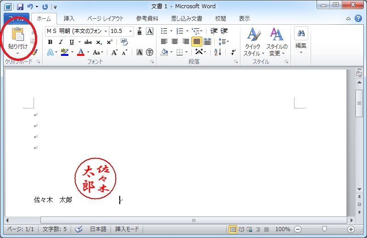The image size is (367, 238).
Task: Switch to the 挿入 tab
Action: pyautogui.click(x=69, y=19)
